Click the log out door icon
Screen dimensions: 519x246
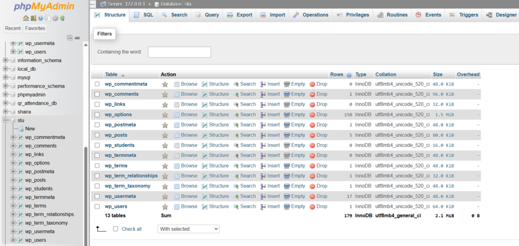click(33, 18)
